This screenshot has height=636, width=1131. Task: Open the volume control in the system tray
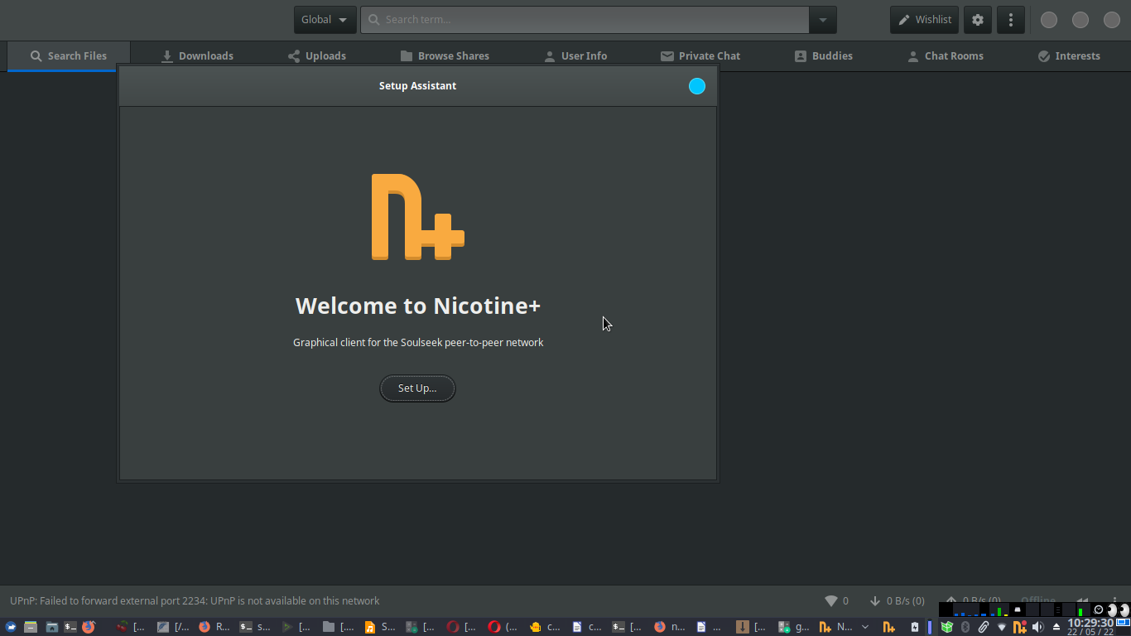point(1038,627)
